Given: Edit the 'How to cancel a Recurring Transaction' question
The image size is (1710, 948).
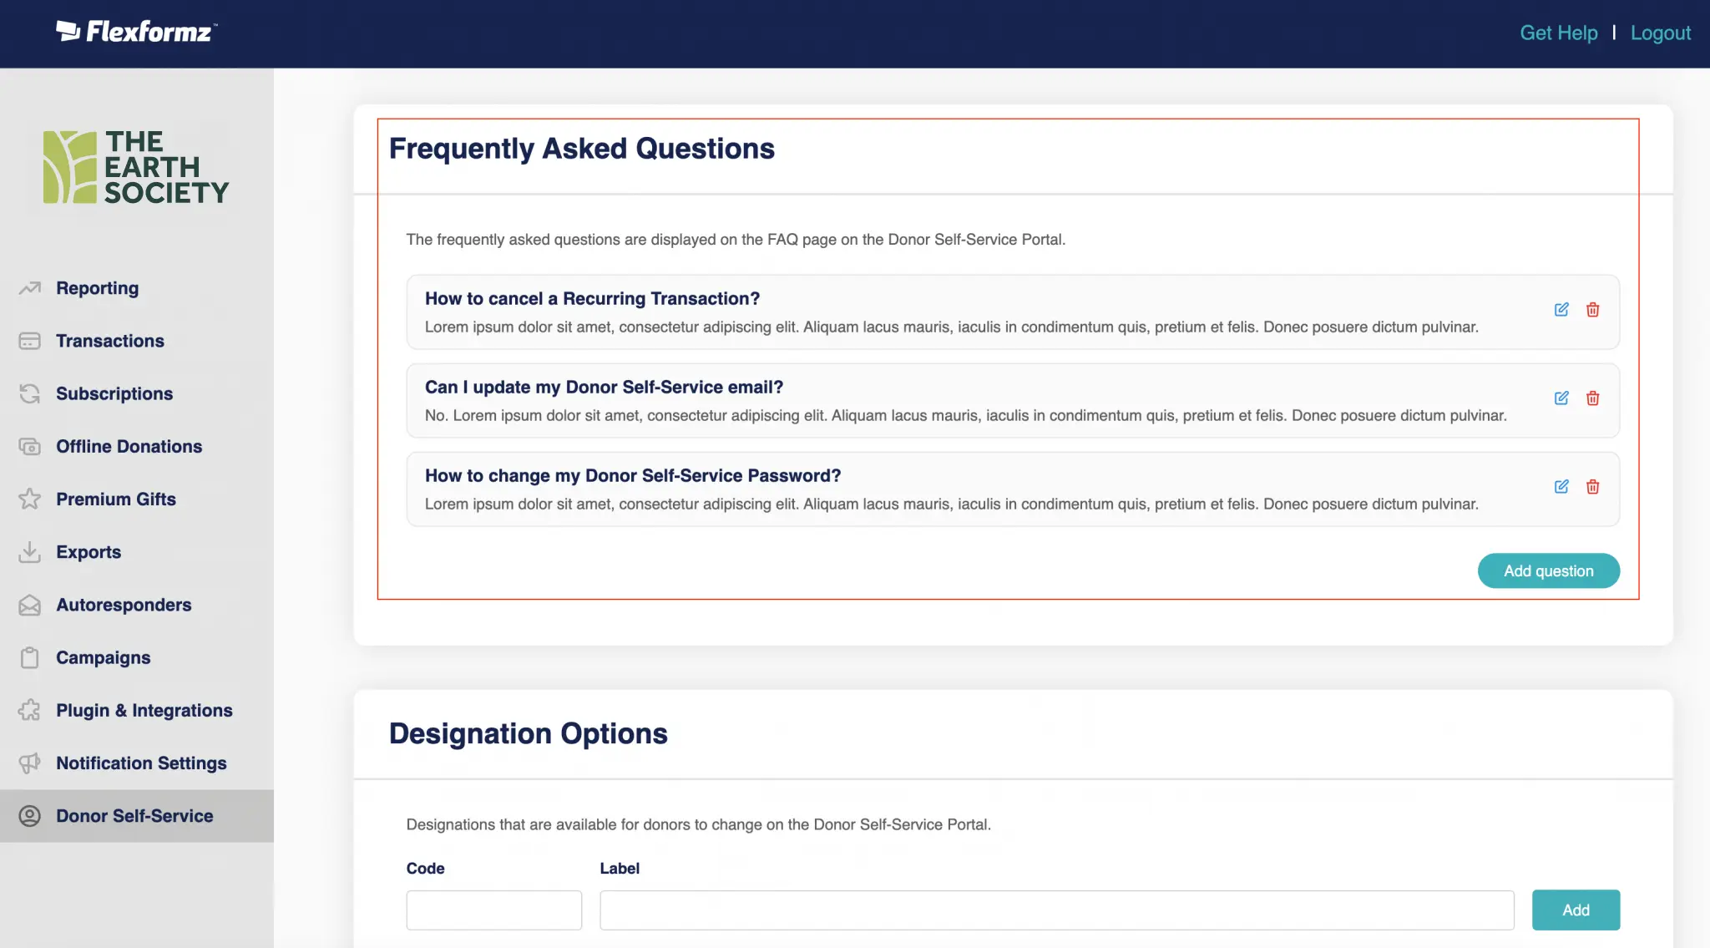Looking at the screenshot, I should tap(1561, 310).
